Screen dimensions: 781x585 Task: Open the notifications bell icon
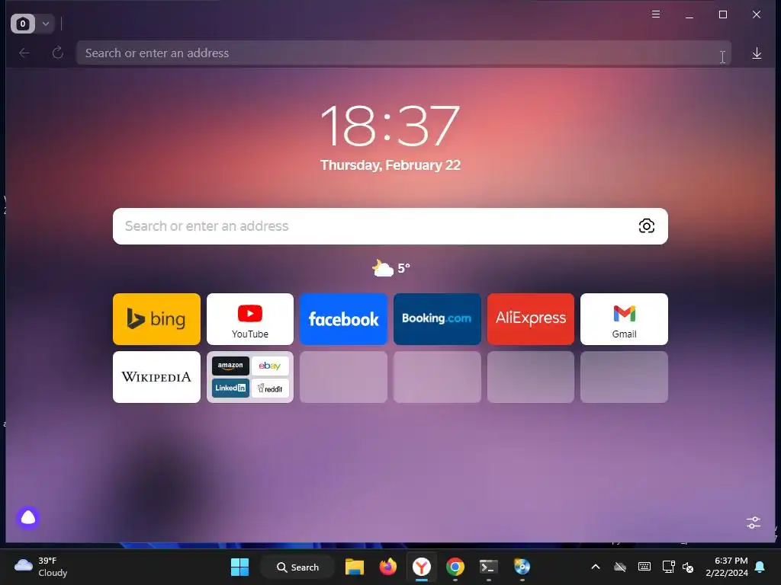(x=760, y=567)
